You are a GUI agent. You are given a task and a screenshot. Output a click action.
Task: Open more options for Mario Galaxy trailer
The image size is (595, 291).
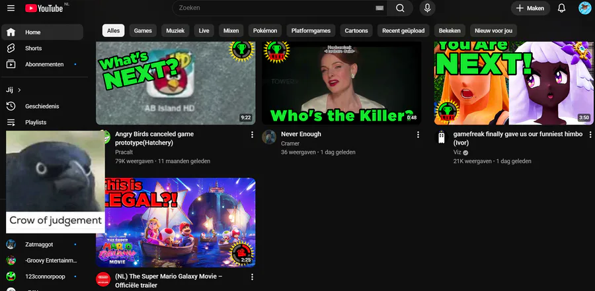click(x=252, y=277)
